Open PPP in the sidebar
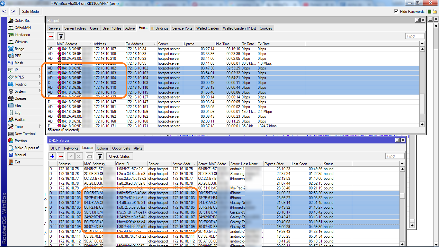This screenshot has height=247, width=439. pos(18,56)
